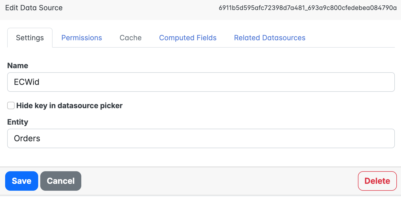The height and width of the screenshot is (202, 401).
Task: Click the red Delete button
Action: [377, 181]
